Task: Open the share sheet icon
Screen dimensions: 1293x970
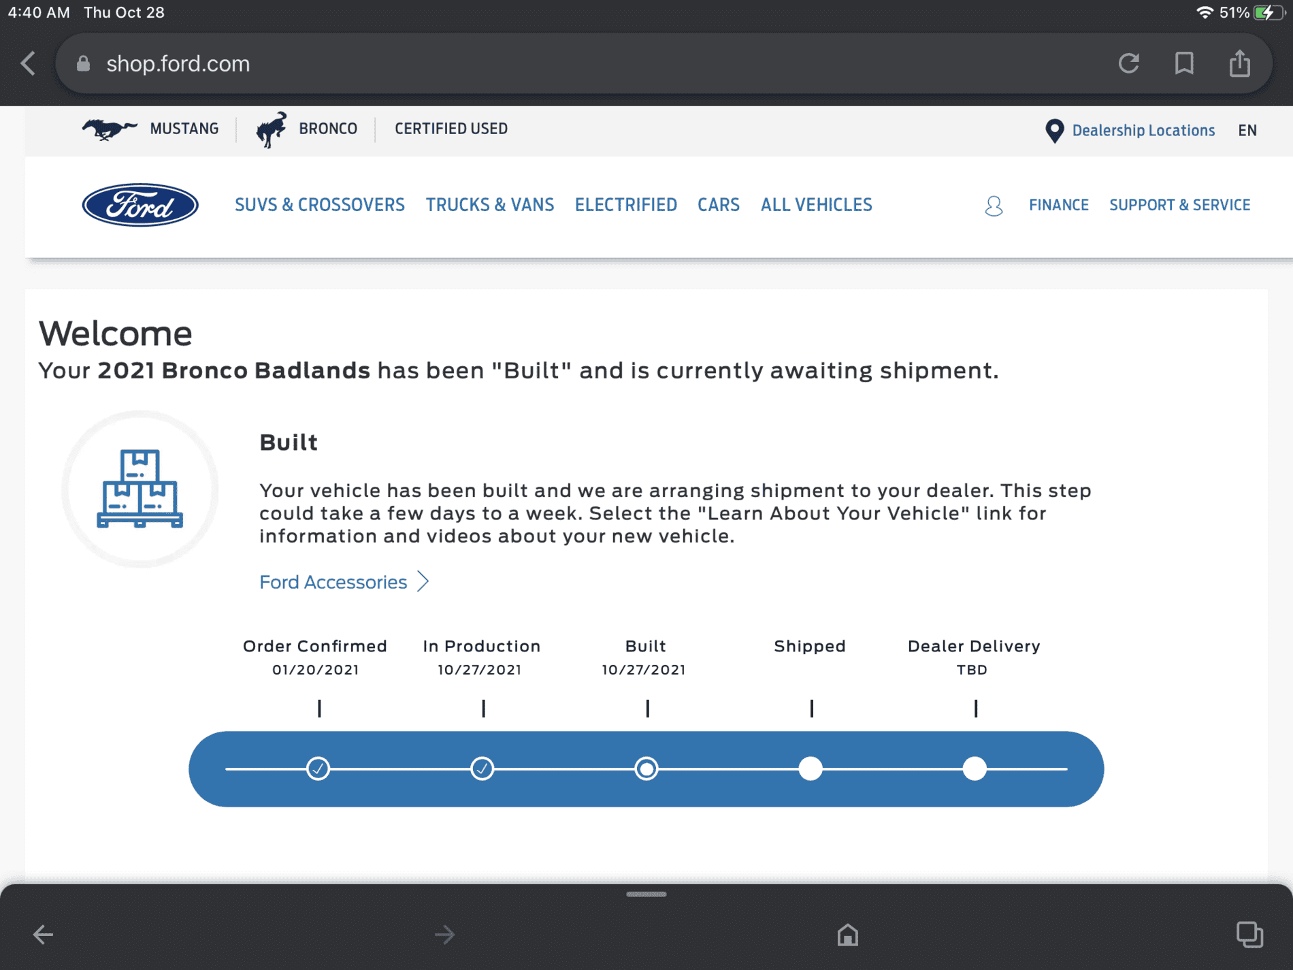Action: pos(1240,63)
